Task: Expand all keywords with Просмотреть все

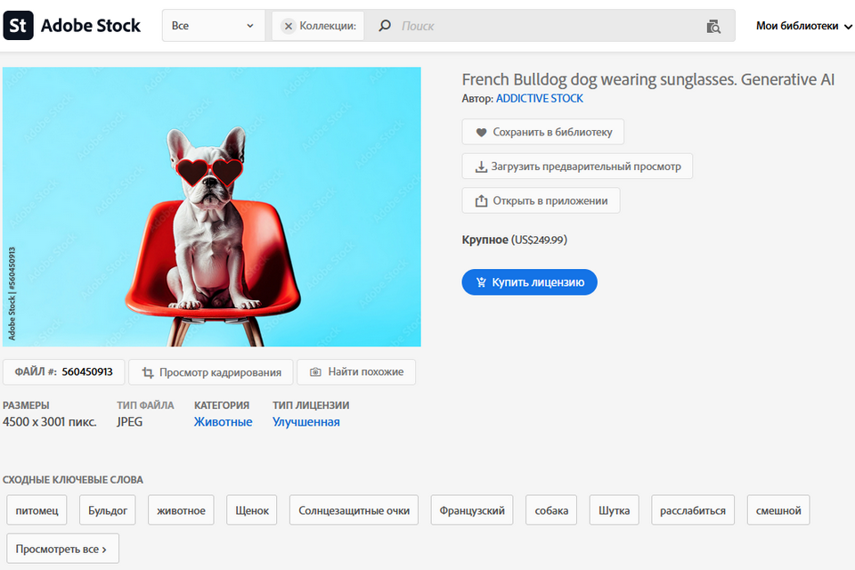Action: [x=61, y=549]
